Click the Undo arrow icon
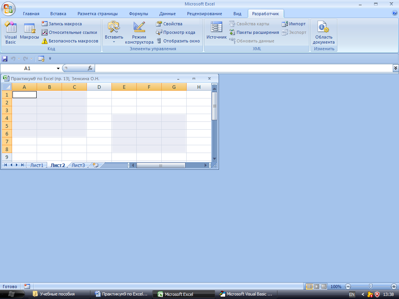This screenshot has height=299, width=399. coord(13,59)
